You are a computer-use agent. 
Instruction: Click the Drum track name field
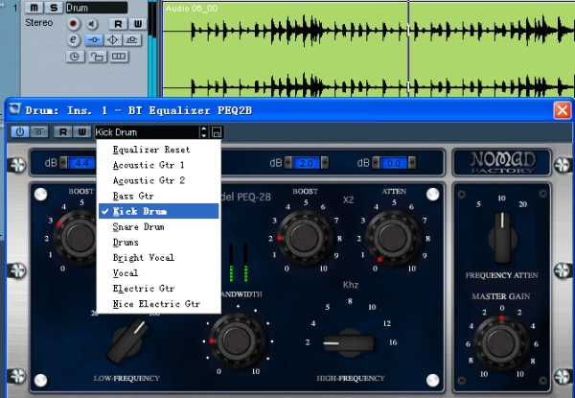97,8
